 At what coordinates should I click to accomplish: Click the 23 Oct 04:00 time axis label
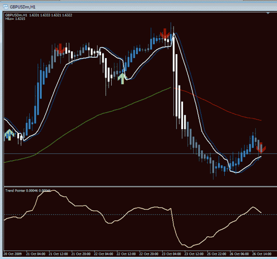click(x=172, y=254)
